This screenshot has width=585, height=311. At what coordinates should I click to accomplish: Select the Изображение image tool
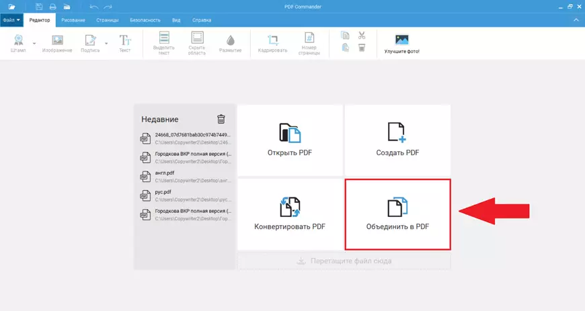point(57,43)
